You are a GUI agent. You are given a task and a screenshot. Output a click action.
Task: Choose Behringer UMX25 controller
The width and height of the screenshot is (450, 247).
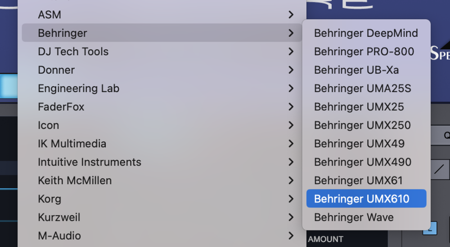[359, 107]
